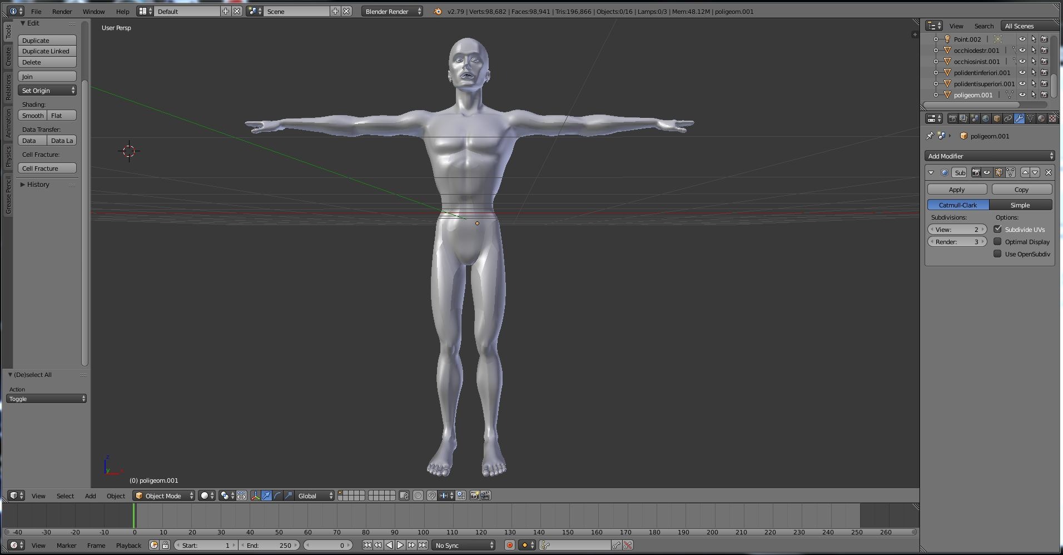This screenshot has height=555, width=1063.
Task: Open the Object Mode selector
Action: coord(163,495)
